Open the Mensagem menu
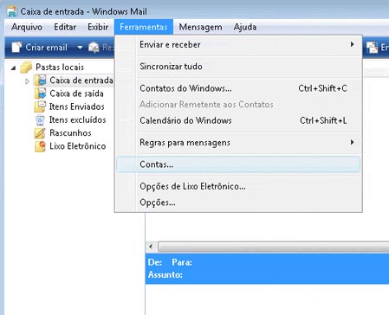The height and width of the screenshot is (315, 389). pyautogui.click(x=200, y=27)
